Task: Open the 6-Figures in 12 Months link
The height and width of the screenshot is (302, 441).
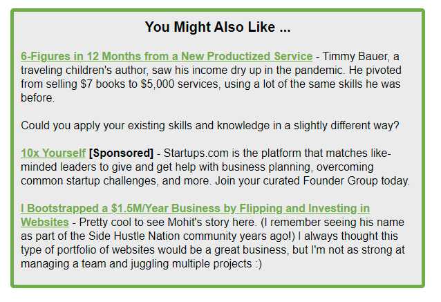Action: tap(167, 56)
